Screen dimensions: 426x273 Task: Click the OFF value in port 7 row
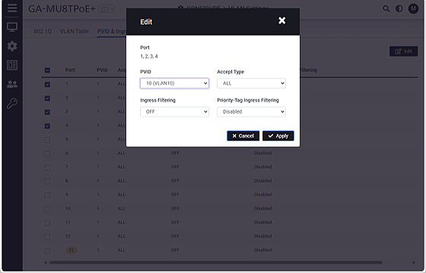point(175,167)
